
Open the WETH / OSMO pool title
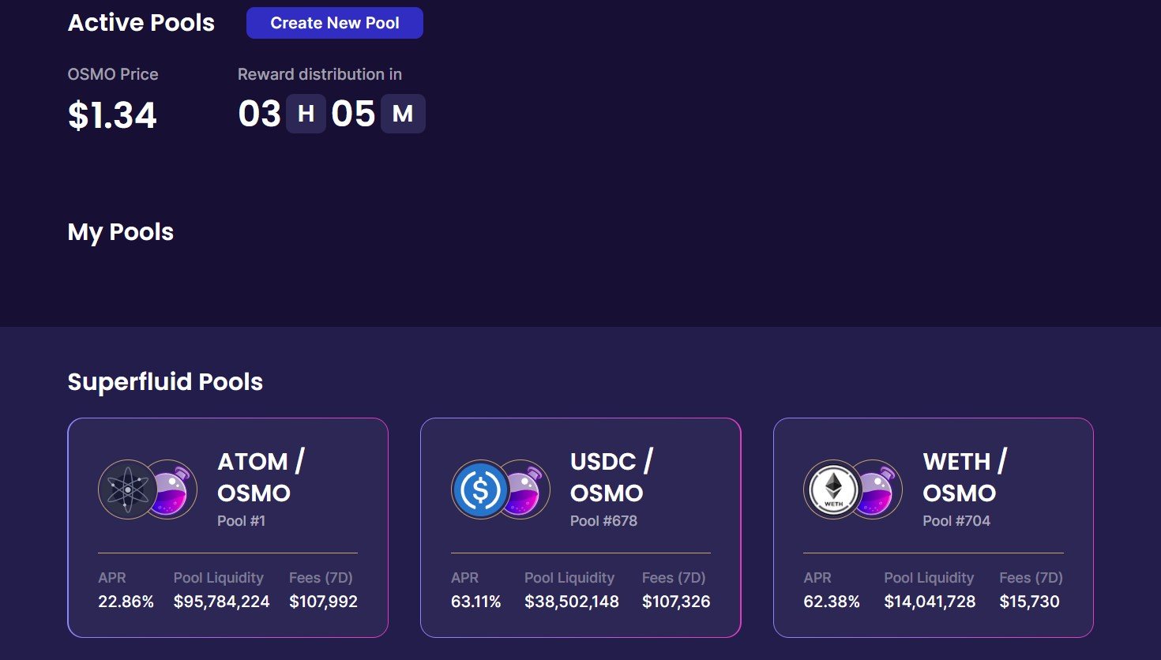965,477
